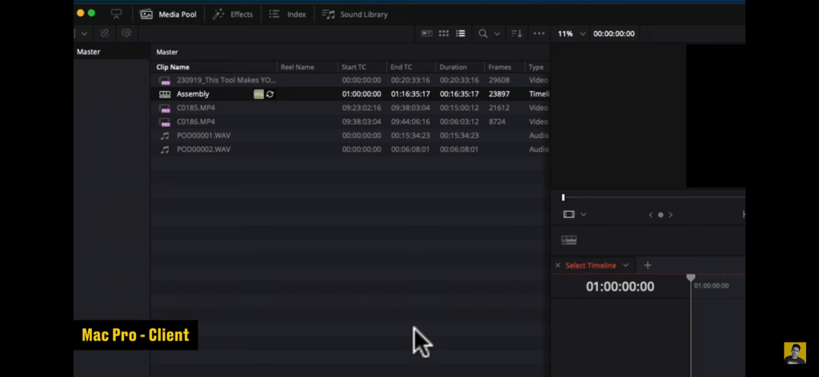Click the video clip icon of C0185.MP4
Image resolution: width=819 pixels, height=377 pixels.
165,108
